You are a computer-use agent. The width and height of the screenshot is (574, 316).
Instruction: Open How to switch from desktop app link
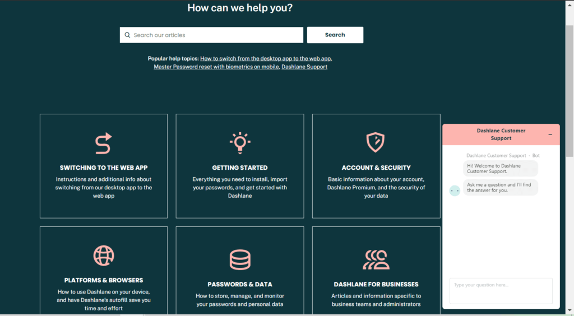[266, 58]
